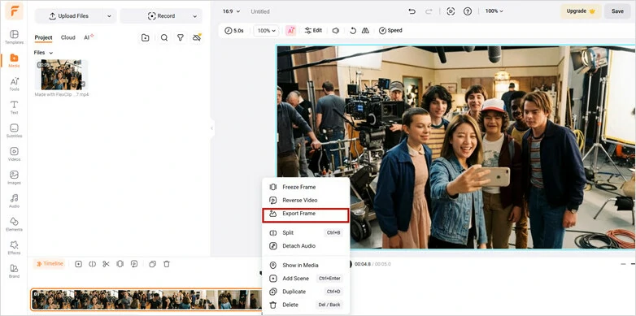Open the Brand sidebar panel
The height and width of the screenshot is (316, 636).
[14, 271]
